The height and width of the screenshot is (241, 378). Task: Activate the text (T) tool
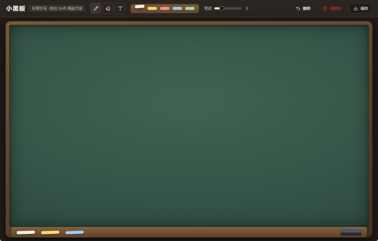[x=120, y=8]
